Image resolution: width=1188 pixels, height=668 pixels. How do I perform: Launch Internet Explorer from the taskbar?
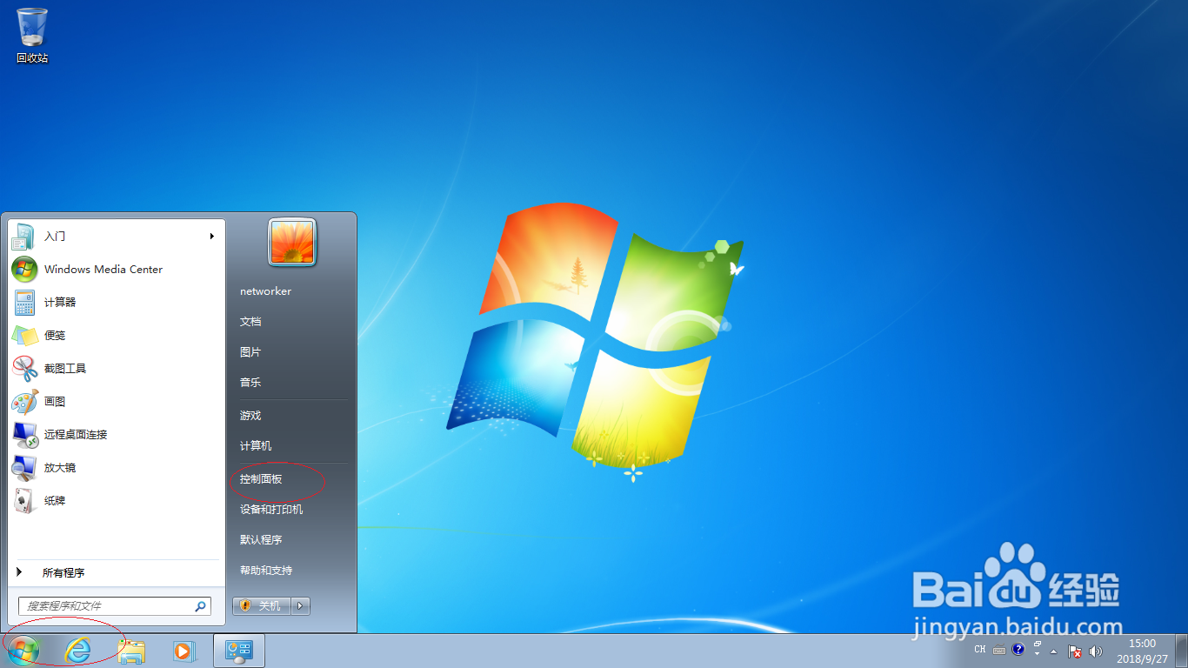click(77, 651)
